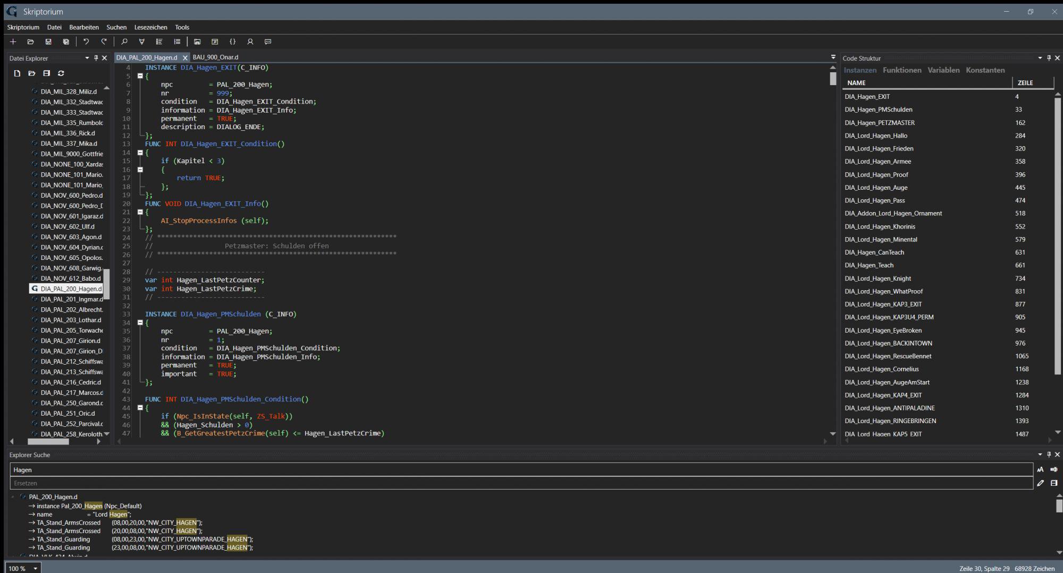
Task: Show the Funktionen list in Code Struktur
Action: [x=902, y=70]
